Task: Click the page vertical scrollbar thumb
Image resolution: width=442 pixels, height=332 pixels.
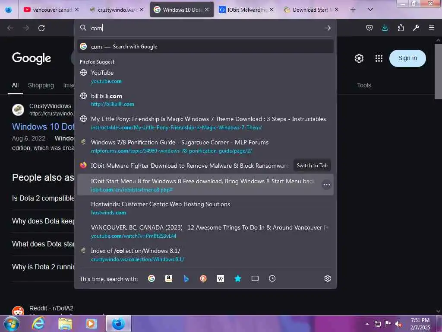Action: point(438,71)
